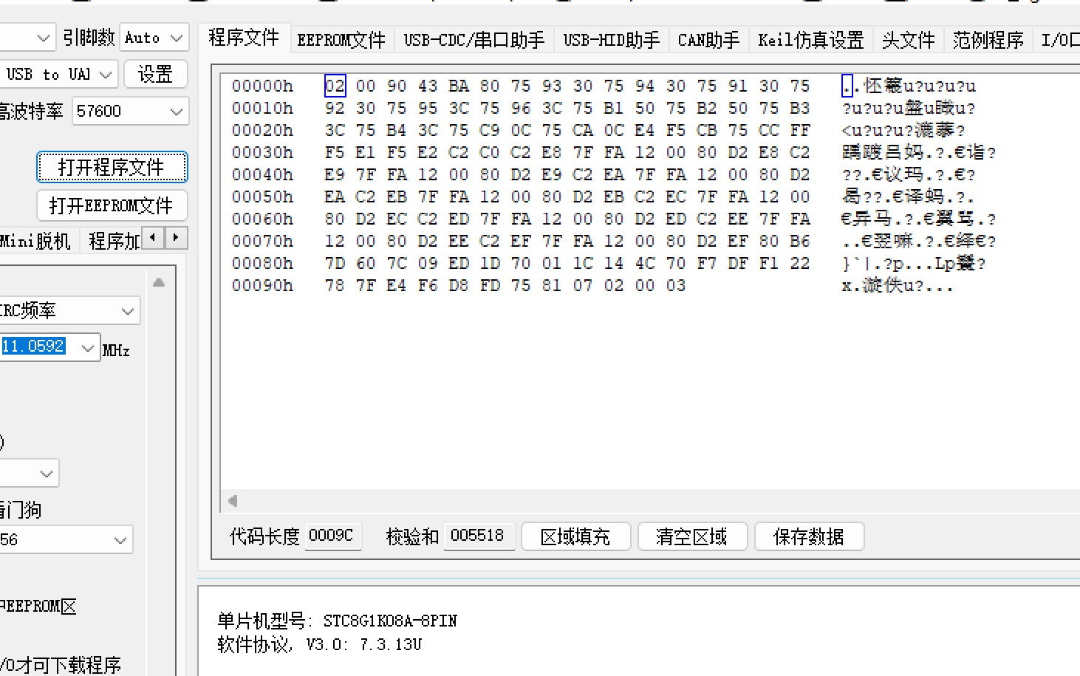Click address label 00050h

262,197
